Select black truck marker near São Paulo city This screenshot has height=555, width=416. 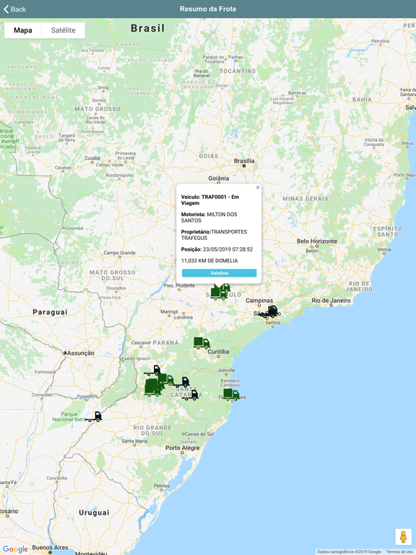[271, 311]
